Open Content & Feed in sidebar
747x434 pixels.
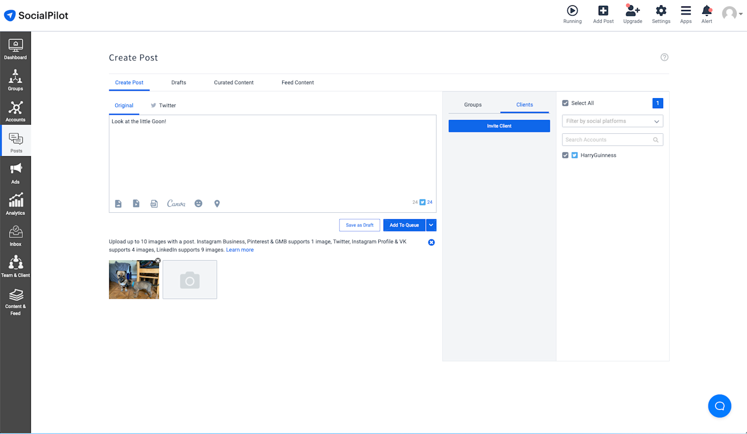click(x=15, y=302)
